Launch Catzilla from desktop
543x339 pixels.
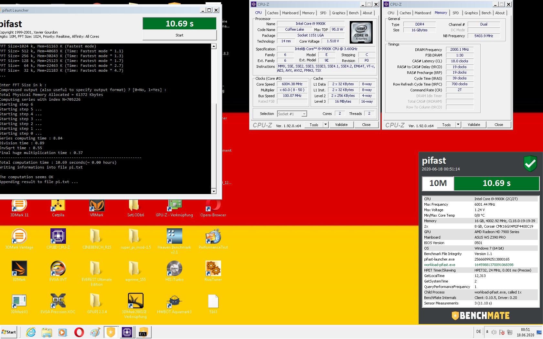(58, 208)
